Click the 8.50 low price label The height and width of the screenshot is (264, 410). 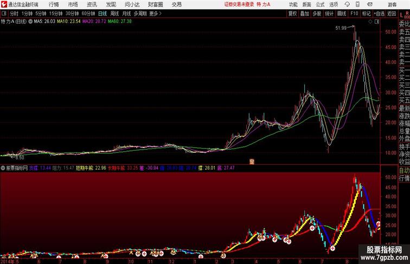click(x=20, y=158)
